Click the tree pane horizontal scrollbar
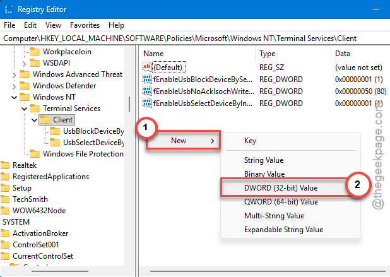This screenshot has width=390, height=277. click(x=60, y=271)
